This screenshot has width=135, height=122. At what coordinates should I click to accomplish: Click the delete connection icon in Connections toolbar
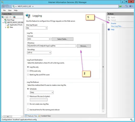tap(14, 17)
